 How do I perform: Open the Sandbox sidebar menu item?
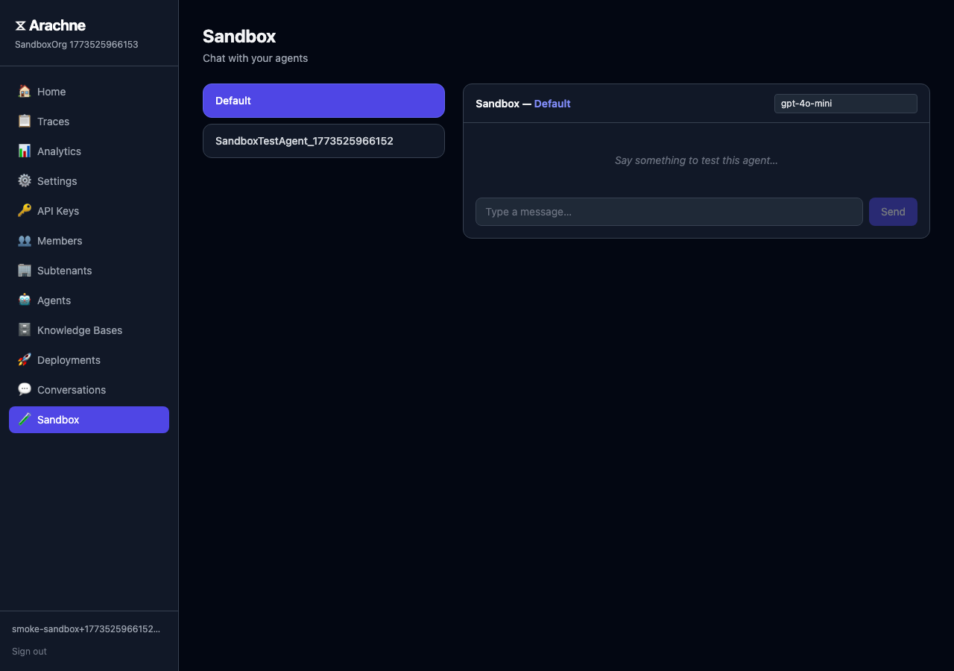[89, 420]
